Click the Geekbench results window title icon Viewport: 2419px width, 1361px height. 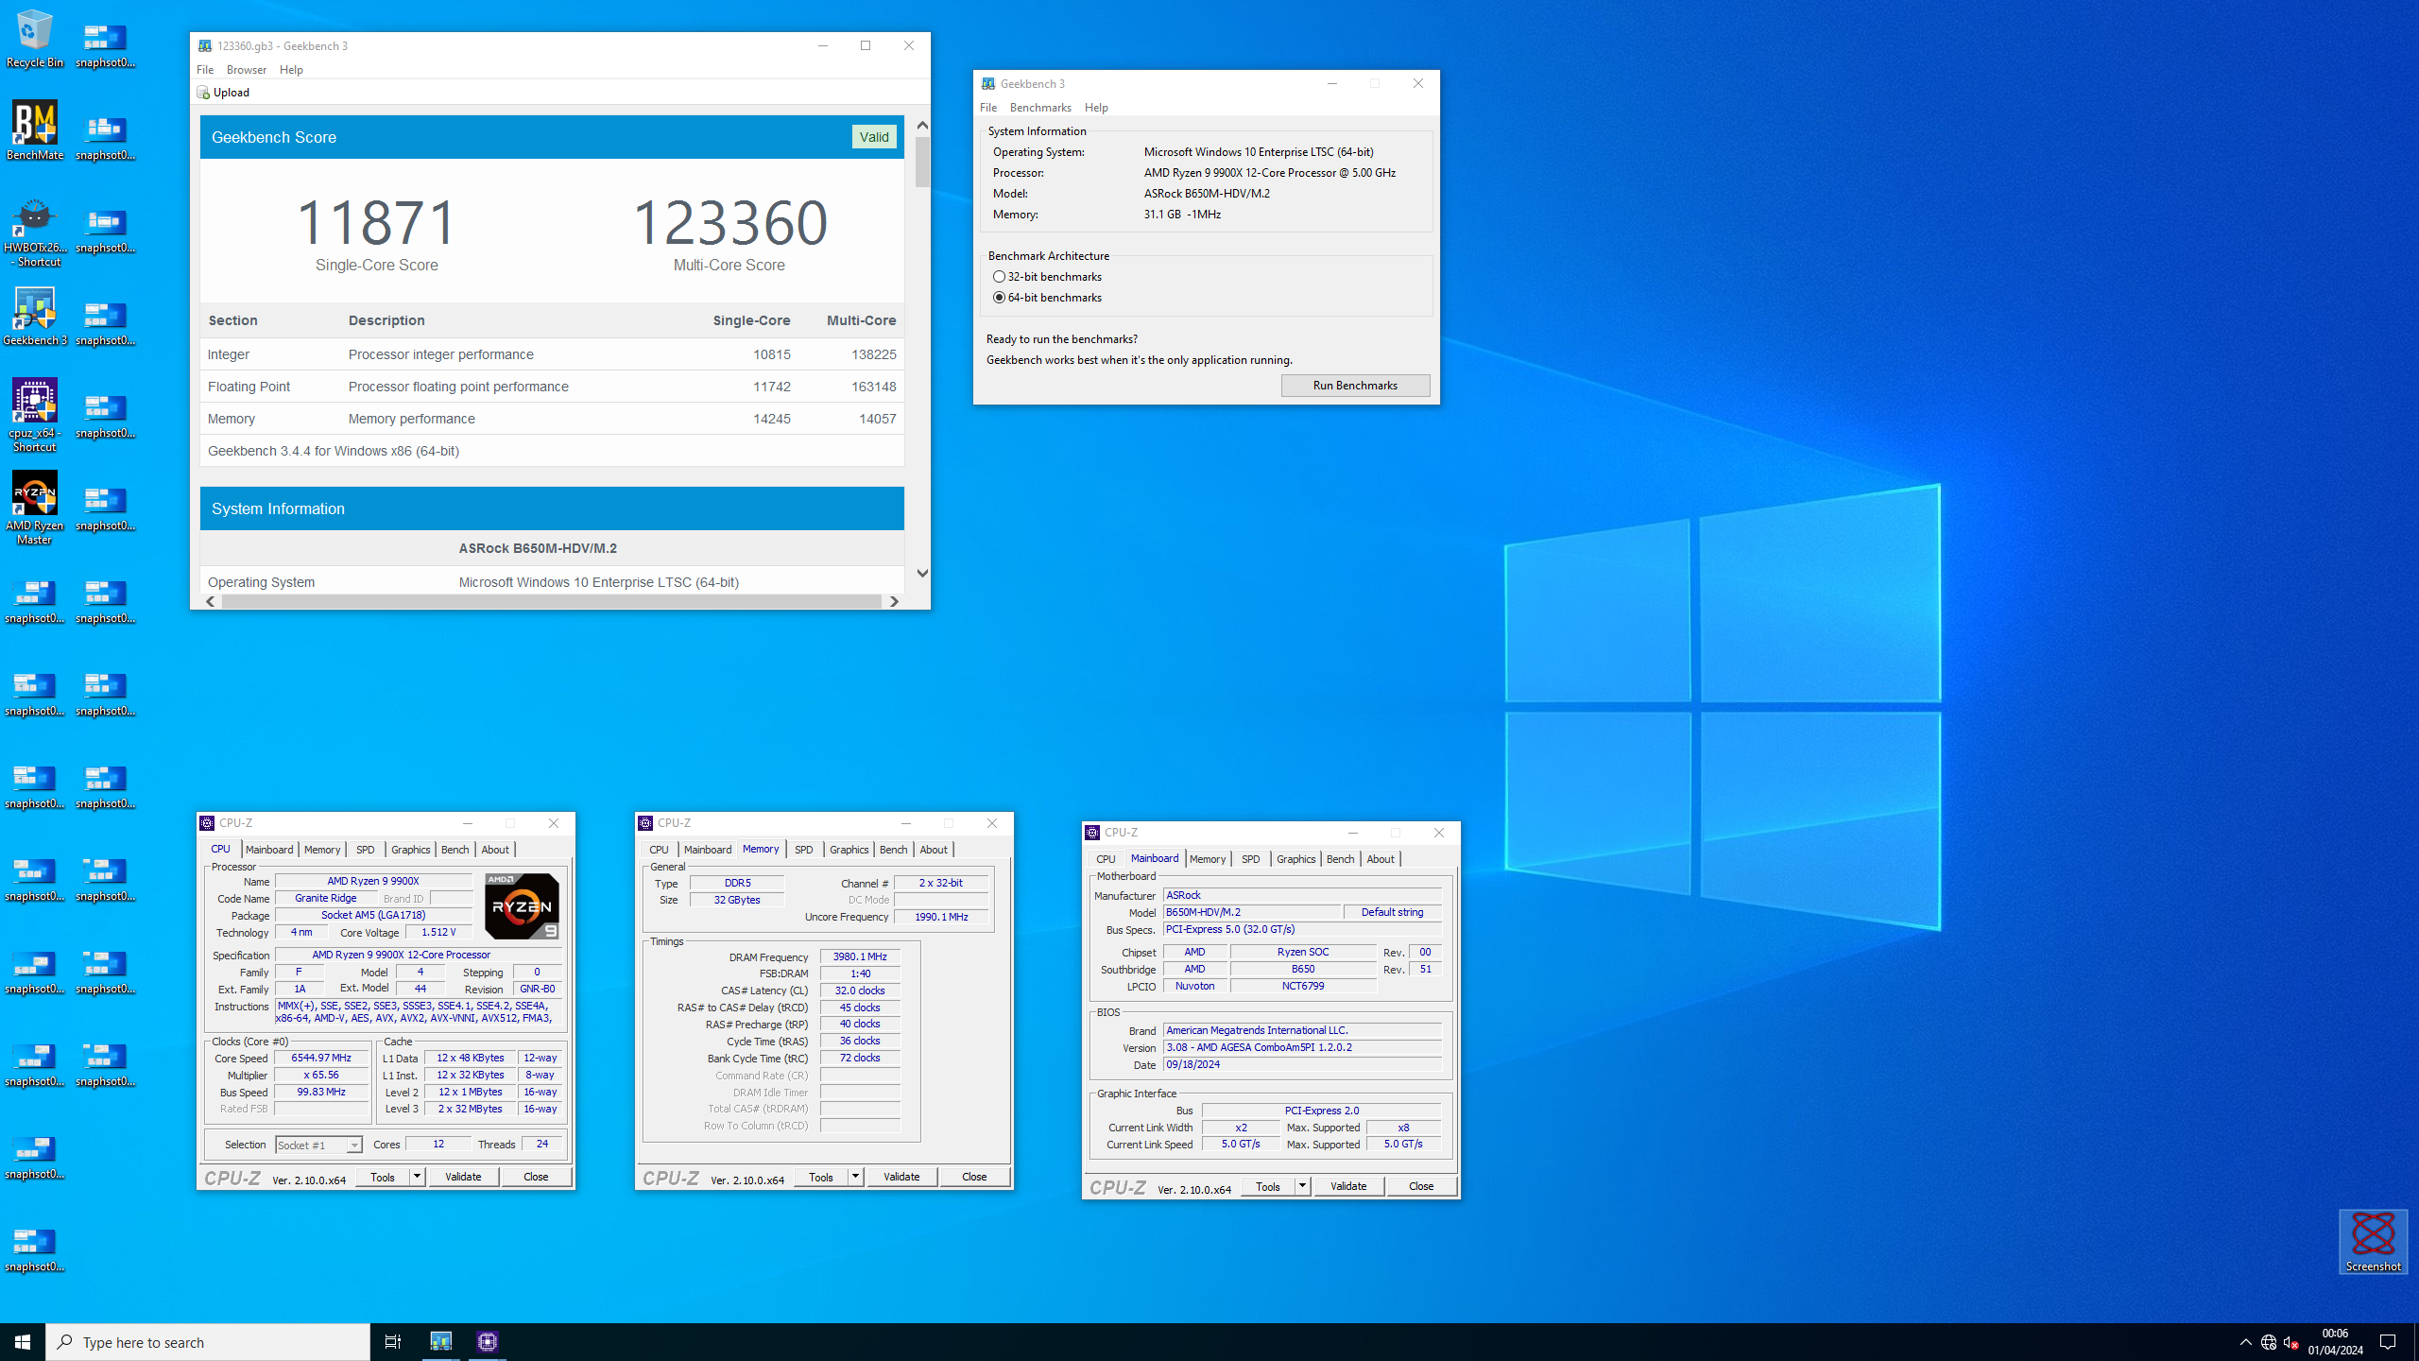(205, 45)
